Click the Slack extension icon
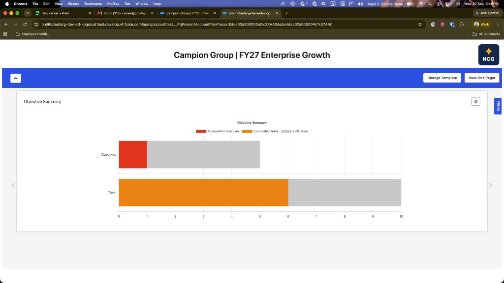This screenshot has height=283, width=504. [442, 25]
